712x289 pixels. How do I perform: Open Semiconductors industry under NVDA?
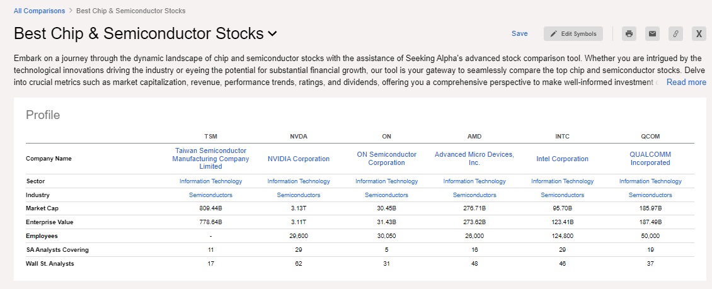(299, 195)
